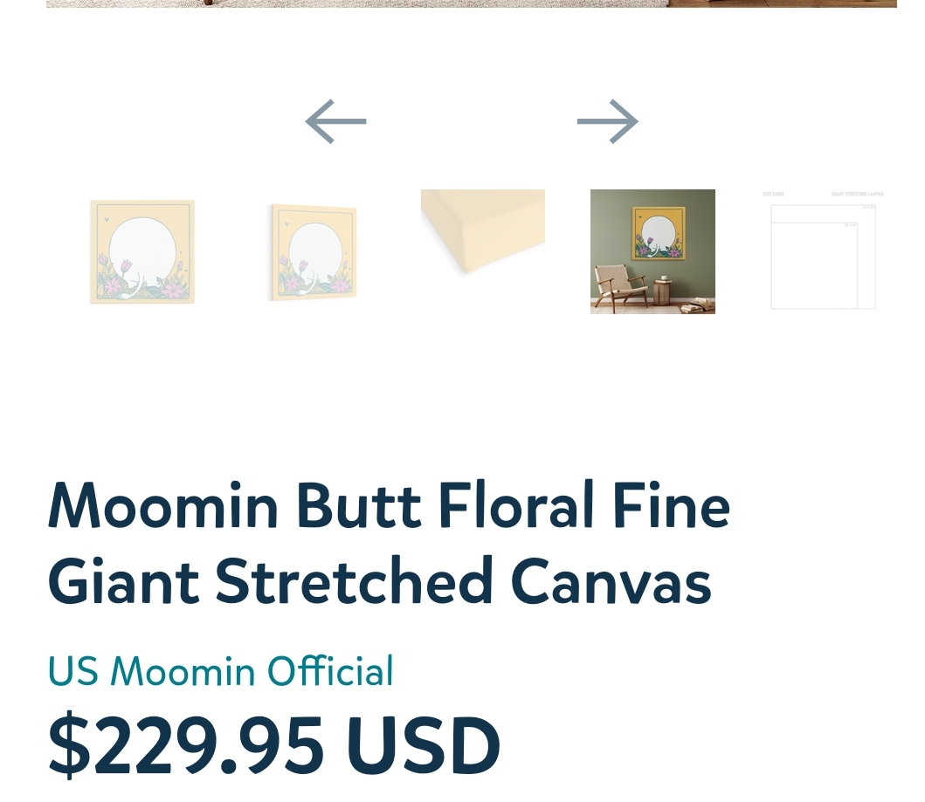Select the angled side-view canvas thumbnail
925x802 pixels.
[313, 252]
